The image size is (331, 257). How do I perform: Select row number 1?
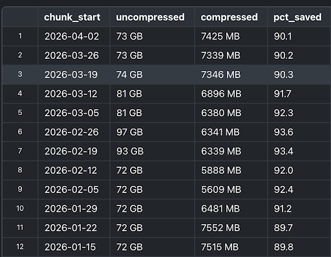pos(20,36)
